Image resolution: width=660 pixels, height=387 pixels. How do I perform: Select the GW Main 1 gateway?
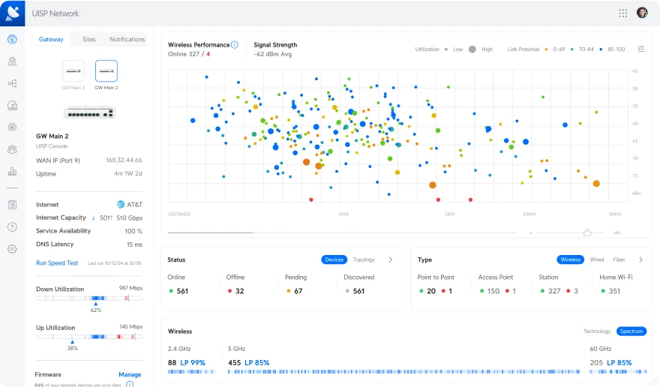point(73,75)
